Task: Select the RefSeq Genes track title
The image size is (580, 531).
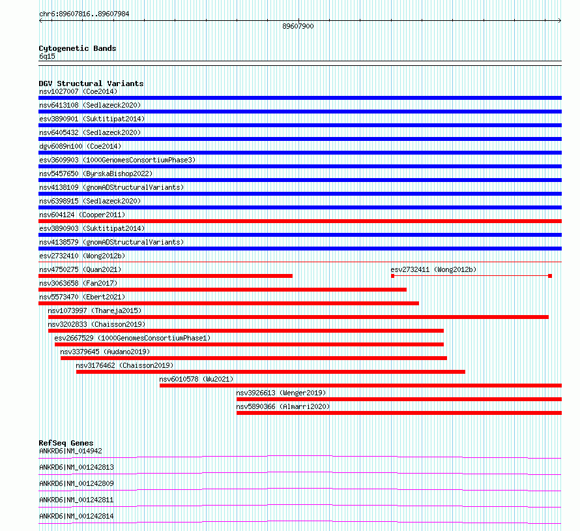Action: point(66,443)
